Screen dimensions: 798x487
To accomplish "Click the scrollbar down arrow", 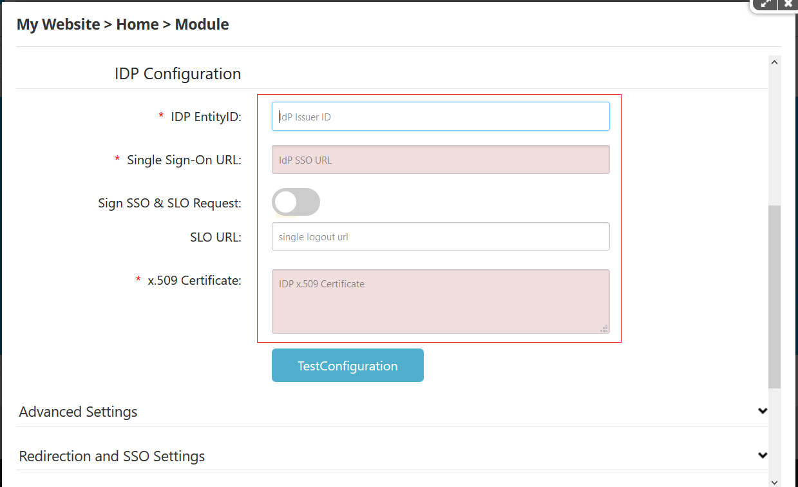I will coord(775,481).
